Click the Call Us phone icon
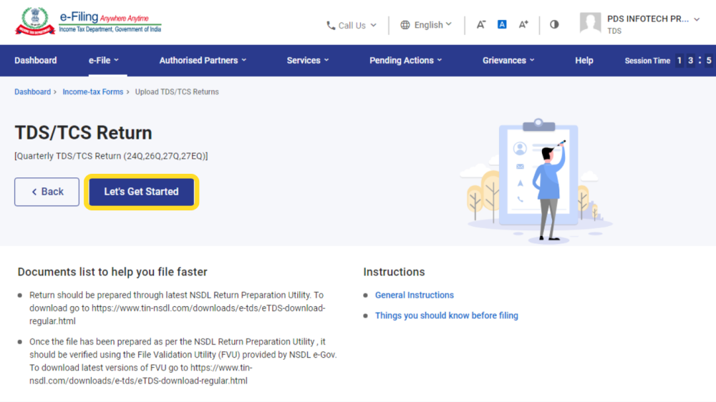Image resolution: width=716 pixels, height=402 pixels. [331, 26]
